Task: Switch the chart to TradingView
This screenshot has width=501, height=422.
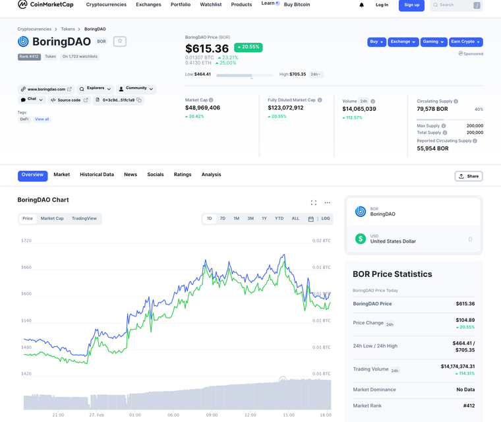Action: pyautogui.click(x=84, y=219)
